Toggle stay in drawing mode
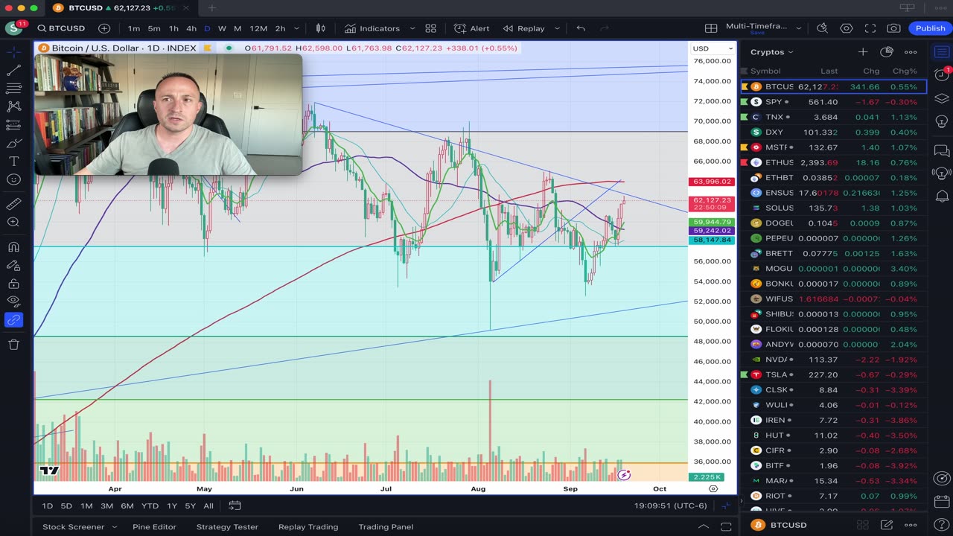This screenshot has width=953, height=536. click(x=13, y=265)
